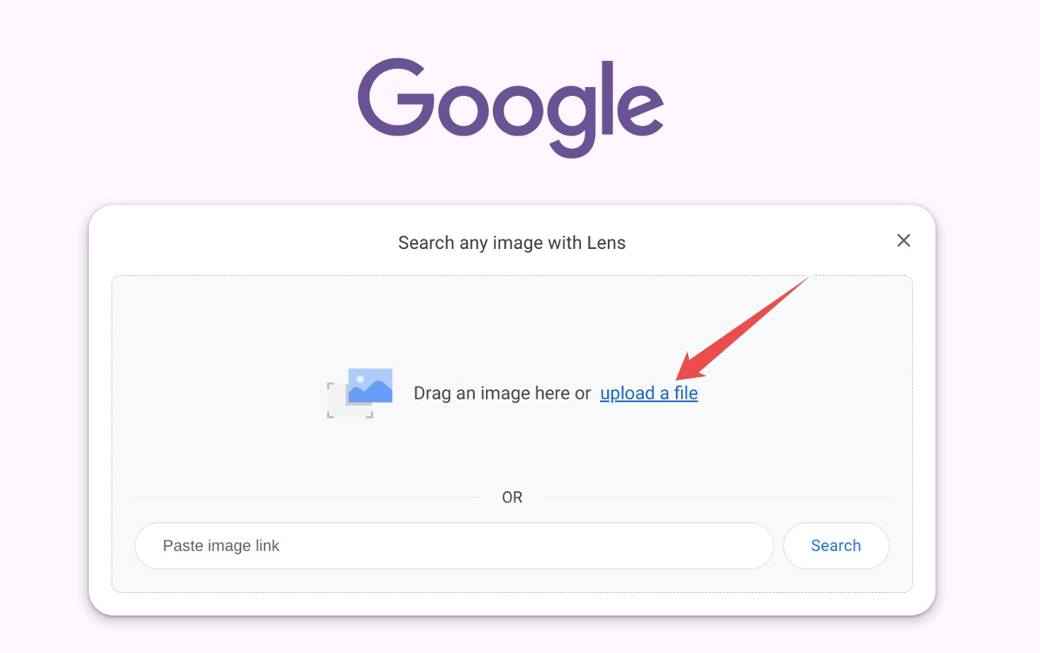The image size is (1040, 653).
Task: Close the Search any image with Lens popup
Action: [x=903, y=240]
